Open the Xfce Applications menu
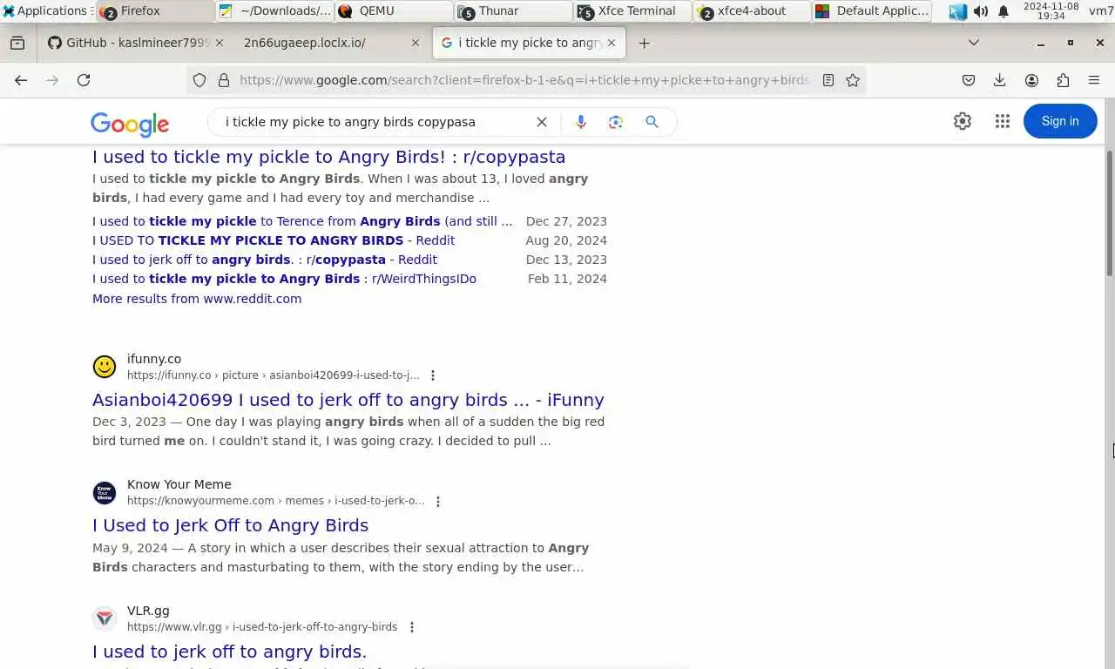Screen dimensions: 1115x669 click(x=45, y=10)
